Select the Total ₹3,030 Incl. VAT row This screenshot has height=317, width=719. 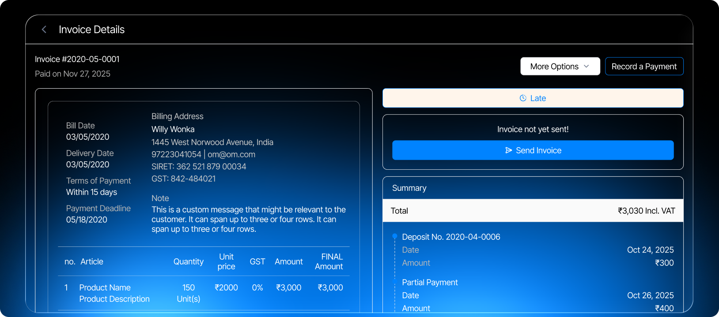pyautogui.click(x=533, y=211)
